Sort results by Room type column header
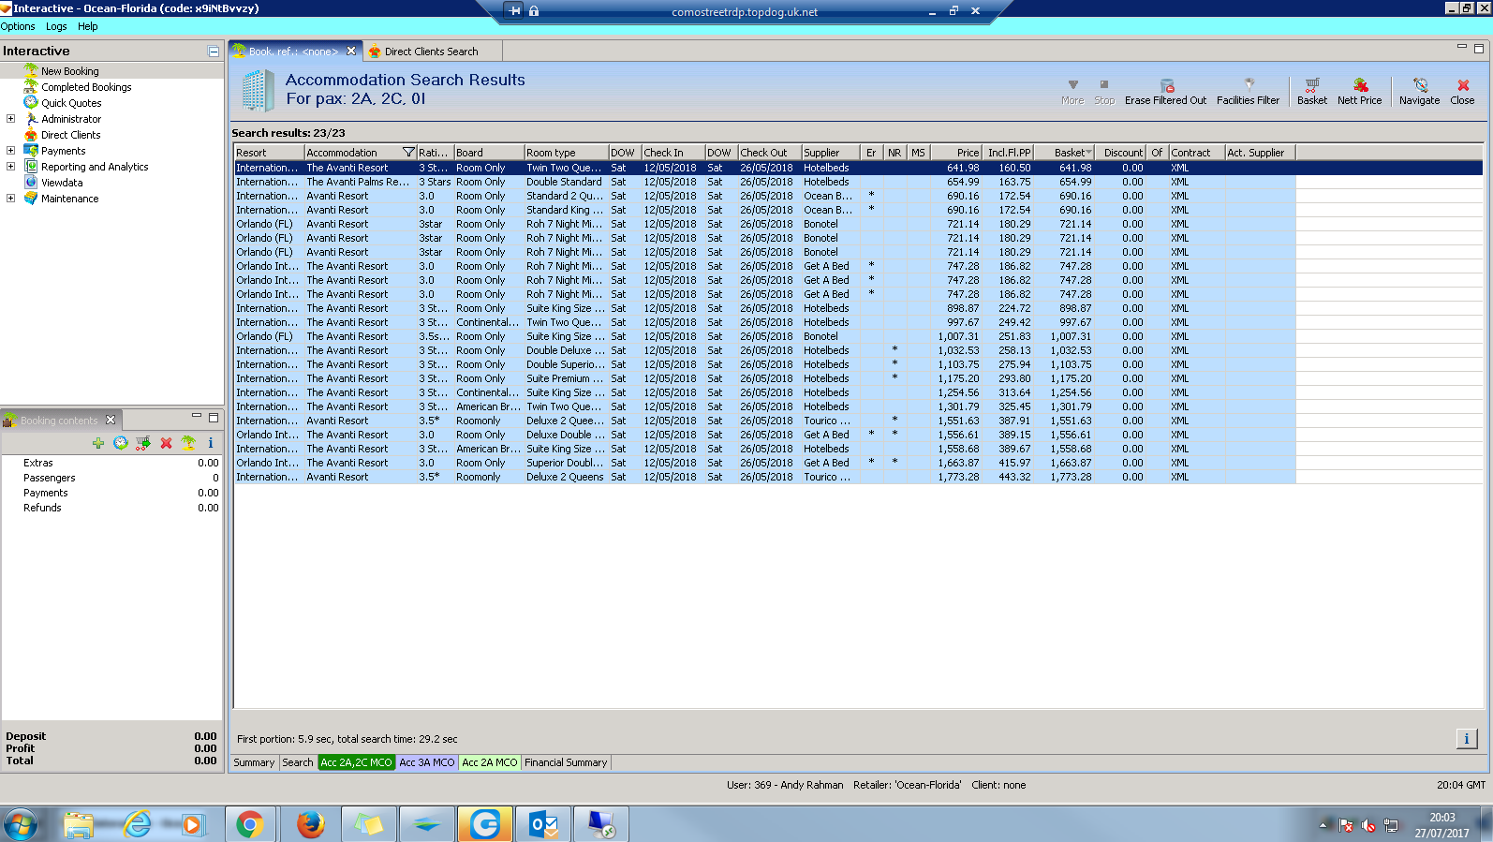This screenshot has width=1493, height=842. [x=566, y=153]
